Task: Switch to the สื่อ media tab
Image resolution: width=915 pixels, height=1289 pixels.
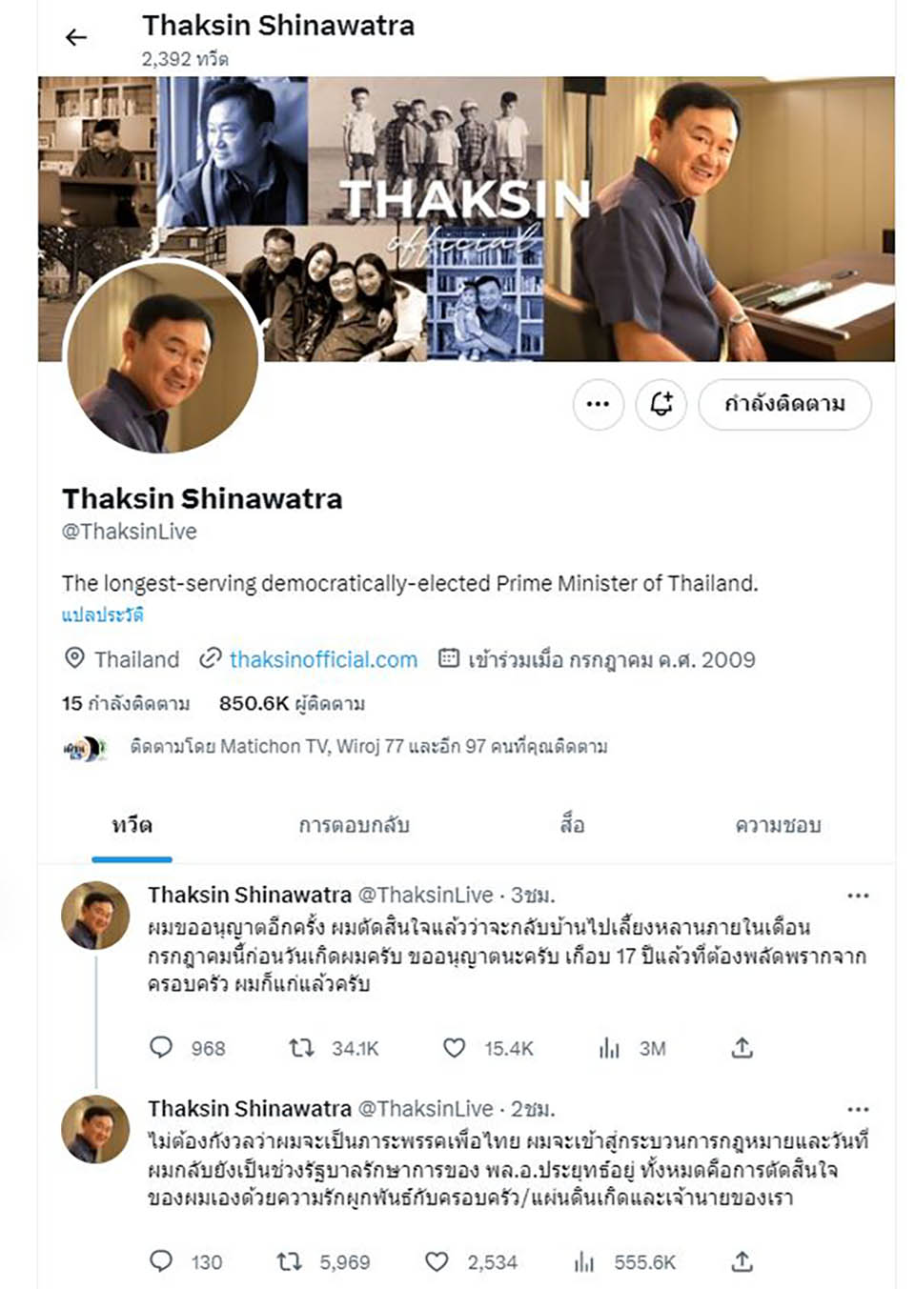Action: (x=572, y=825)
